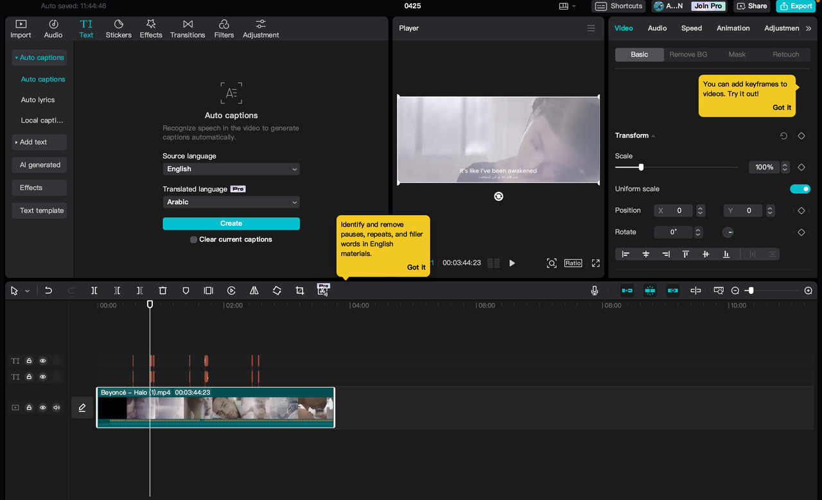Viewport: 822px width, 500px height.
Task: Open the Translated language Arabic dropdown
Action: 231,202
